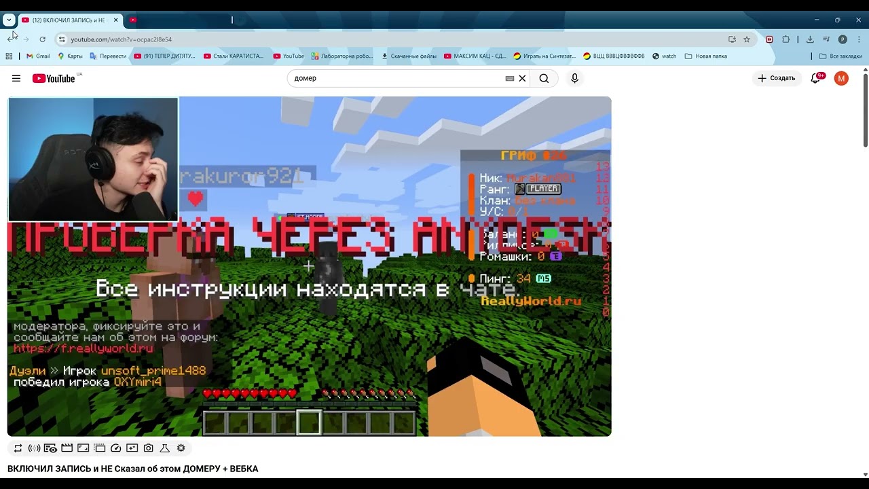Image resolution: width=869 pixels, height=489 pixels.
Task: Open site information icon in address bar
Action: pyautogui.click(x=62, y=39)
